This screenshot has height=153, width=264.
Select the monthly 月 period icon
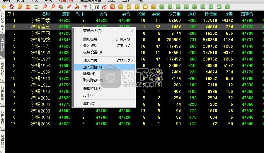pyautogui.click(x=137, y=7)
